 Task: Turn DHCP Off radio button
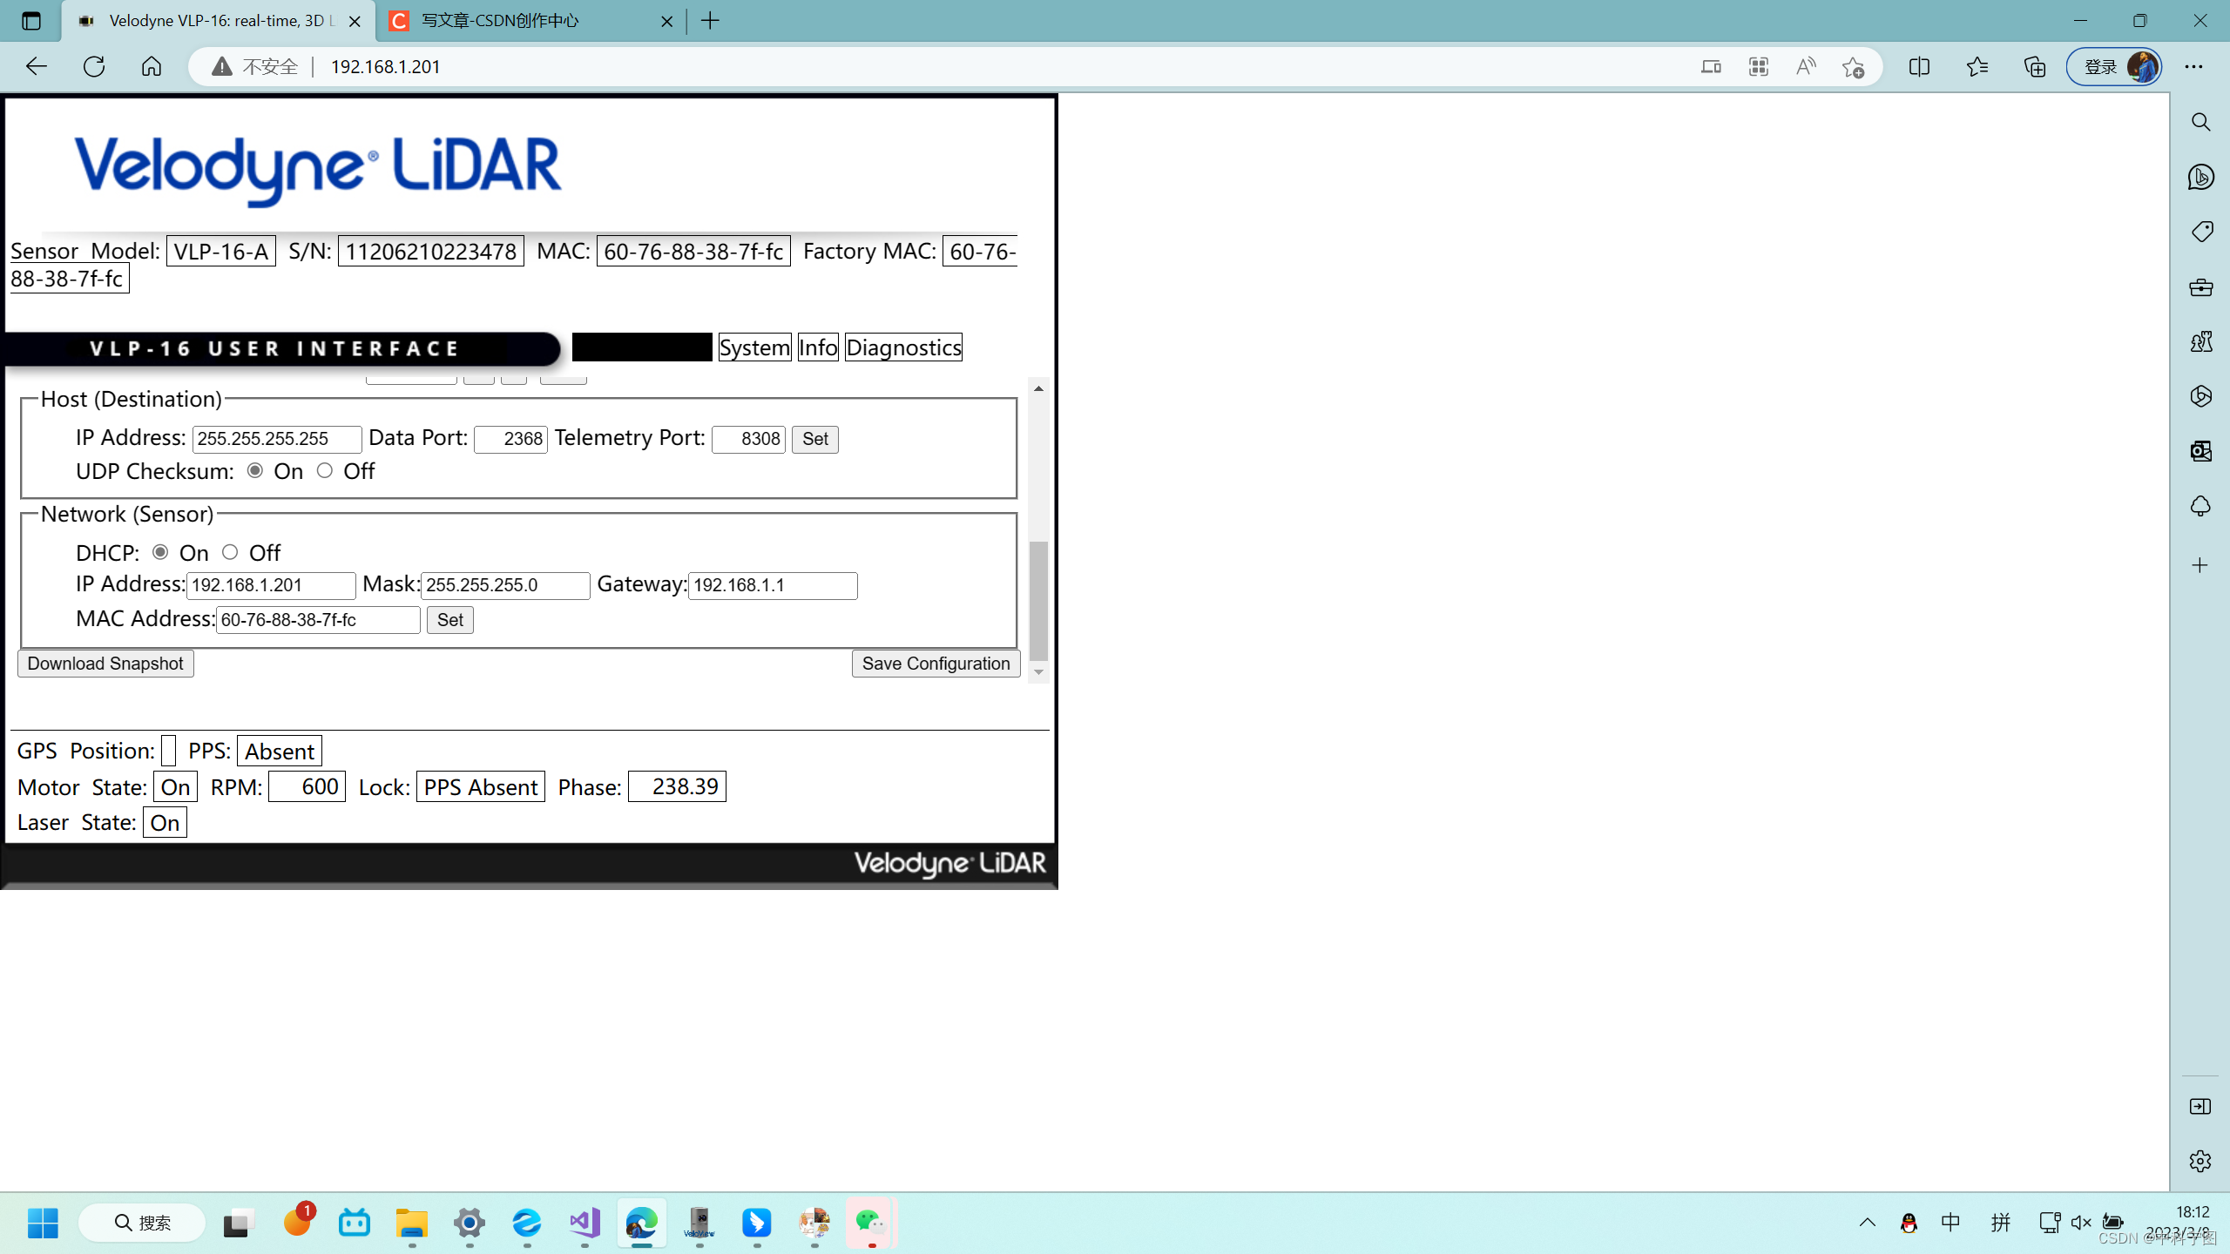click(x=230, y=552)
